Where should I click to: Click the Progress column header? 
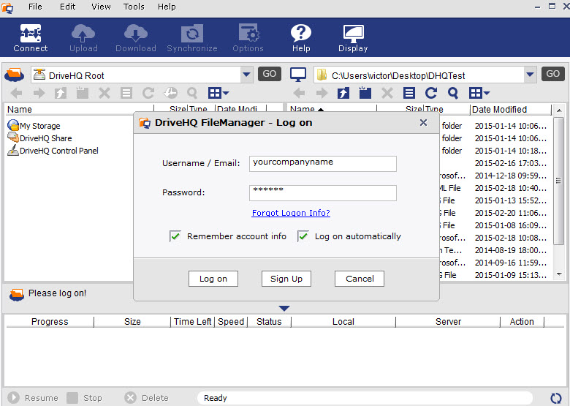click(50, 322)
